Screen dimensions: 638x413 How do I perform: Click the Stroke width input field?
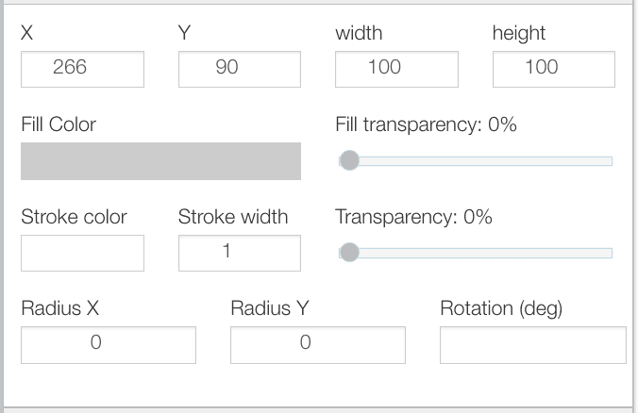[x=239, y=253]
